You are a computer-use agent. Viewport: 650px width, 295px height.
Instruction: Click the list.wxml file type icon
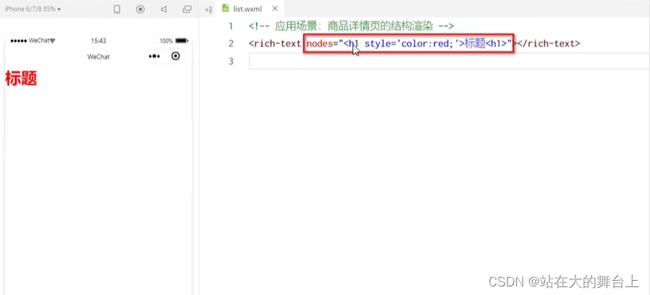pos(226,9)
